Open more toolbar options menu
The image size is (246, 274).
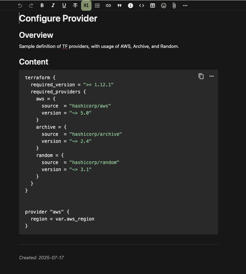point(185,6)
